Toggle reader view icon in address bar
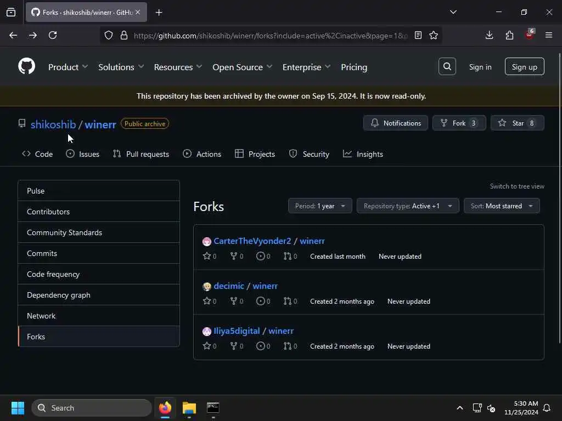 click(418, 35)
